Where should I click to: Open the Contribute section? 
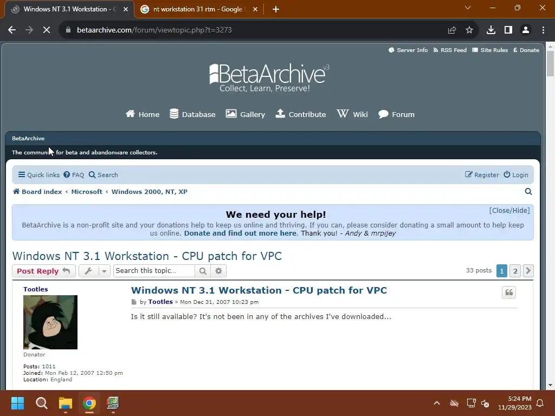coord(301,114)
